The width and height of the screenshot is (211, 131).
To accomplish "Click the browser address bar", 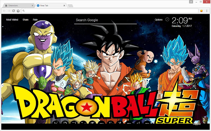I will [x=110, y=11].
